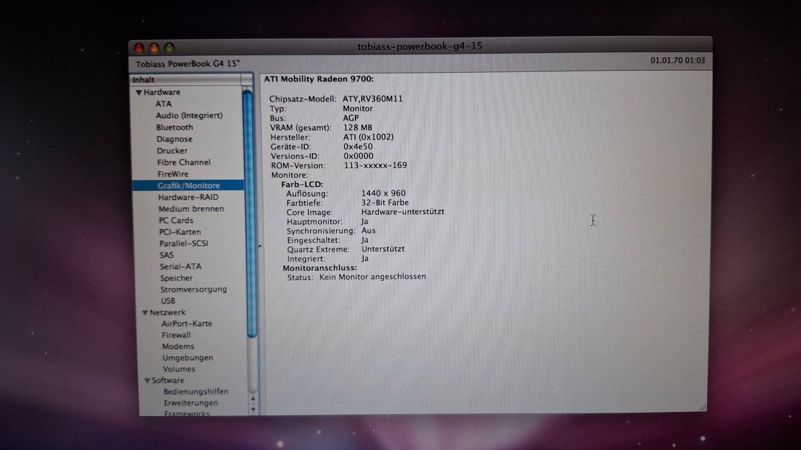This screenshot has width=801, height=450.
Task: Click the sidebar scroll down arrow
Action: pos(253,410)
